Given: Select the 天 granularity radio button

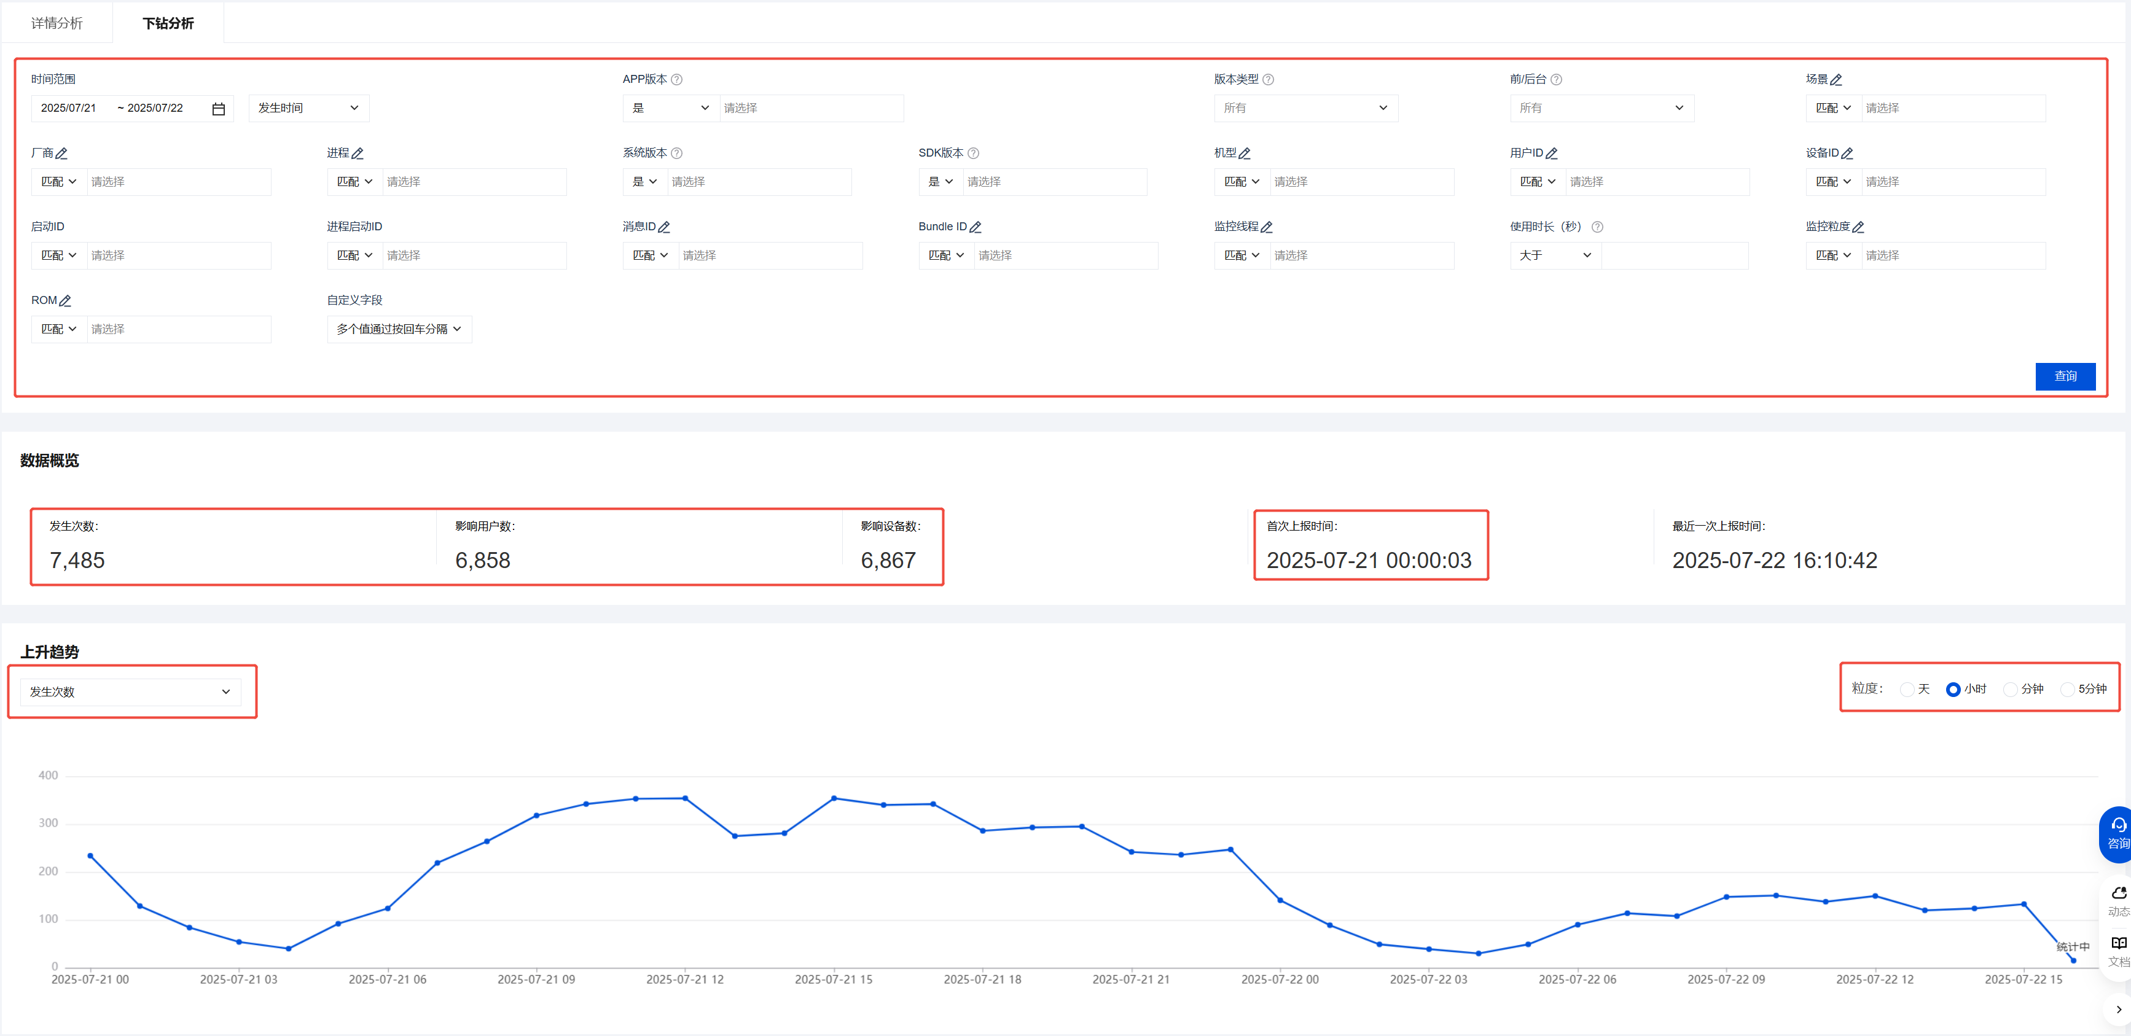Looking at the screenshot, I should tap(1907, 690).
